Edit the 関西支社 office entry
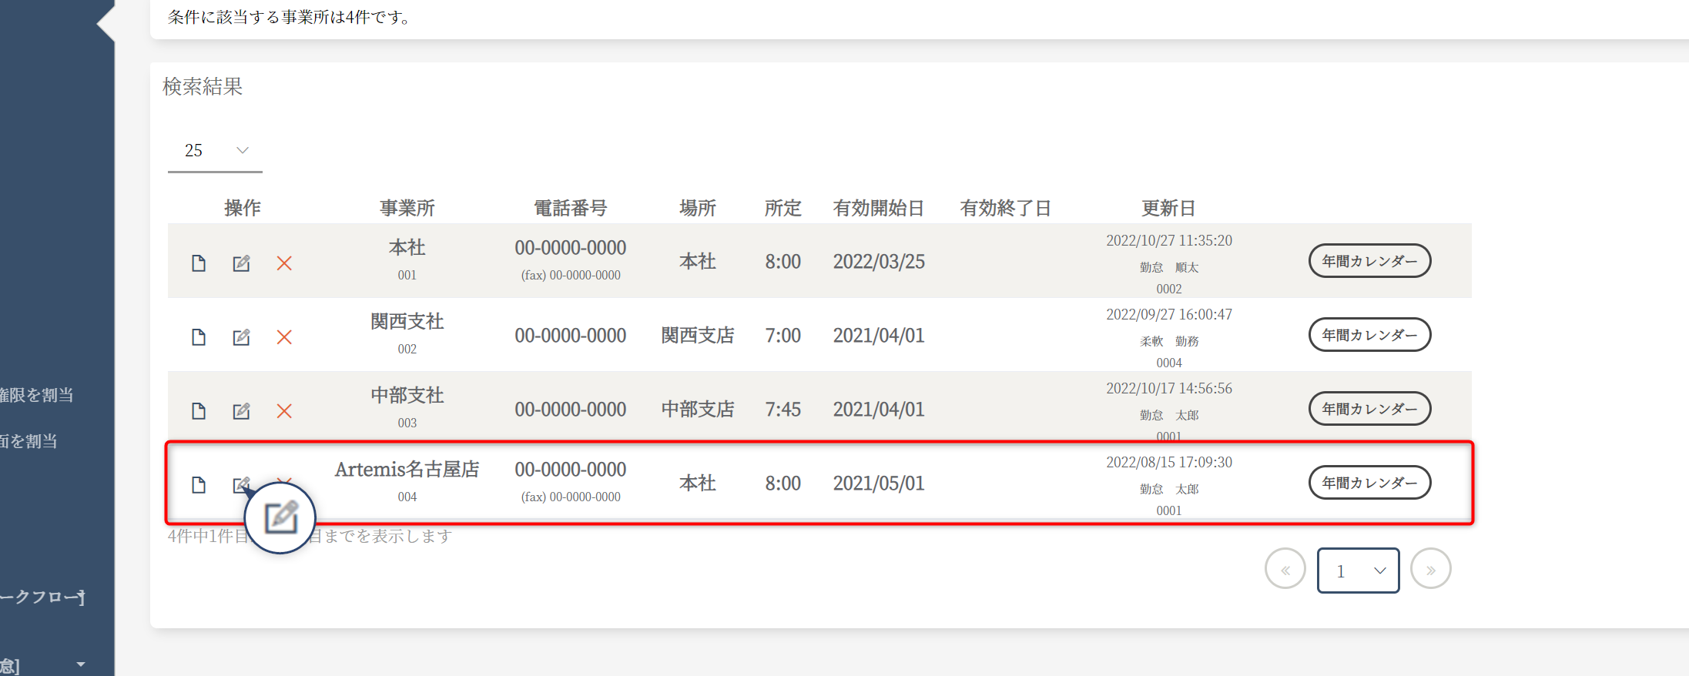This screenshot has height=676, width=1689. 241,337
